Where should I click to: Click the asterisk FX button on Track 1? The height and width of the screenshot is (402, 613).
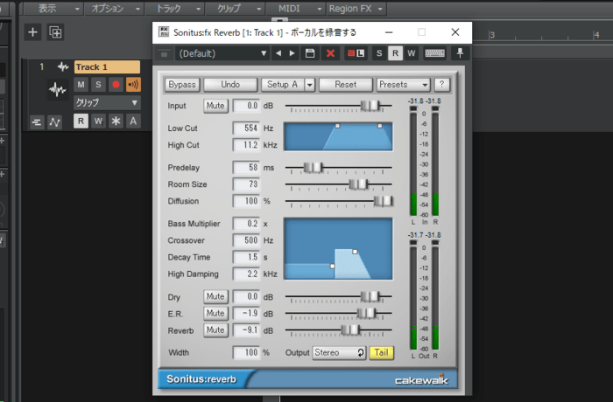click(116, 121)
